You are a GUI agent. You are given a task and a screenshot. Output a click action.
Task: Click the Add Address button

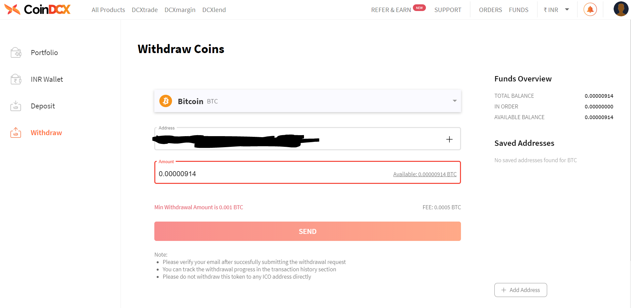click(x=520, y=290)
